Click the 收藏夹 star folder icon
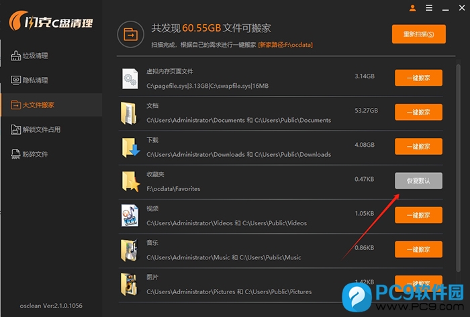Screen dimensions: 470x317 point(131,182)
